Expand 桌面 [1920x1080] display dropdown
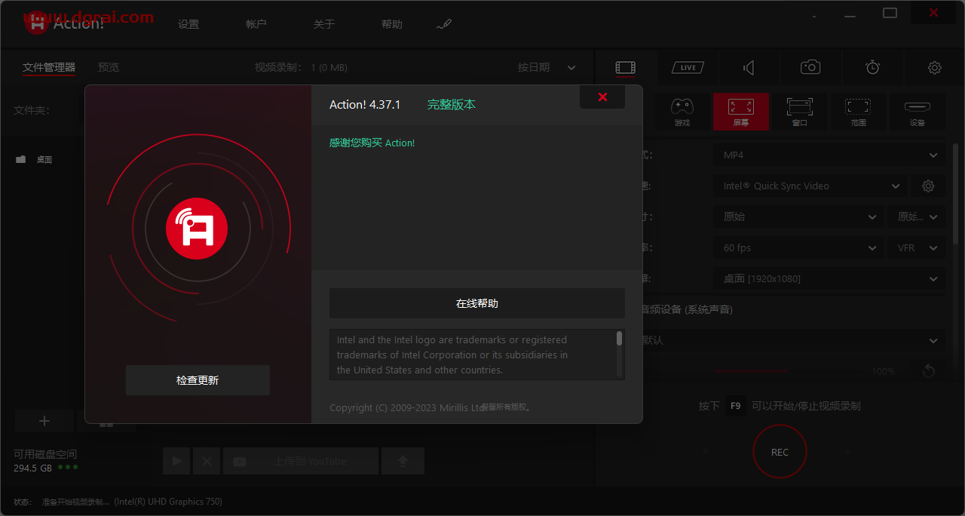Viewport: 965px width, 516px height. coord(829,279)
